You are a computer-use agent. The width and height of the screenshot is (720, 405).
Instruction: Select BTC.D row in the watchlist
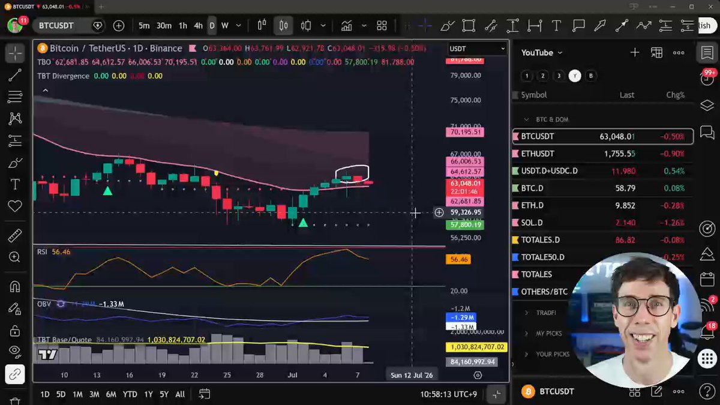pyautogui.click(x=602, y=188)
